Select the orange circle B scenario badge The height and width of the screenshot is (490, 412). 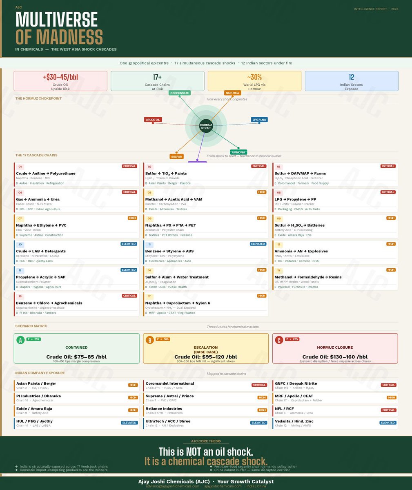tap(150, 340)
